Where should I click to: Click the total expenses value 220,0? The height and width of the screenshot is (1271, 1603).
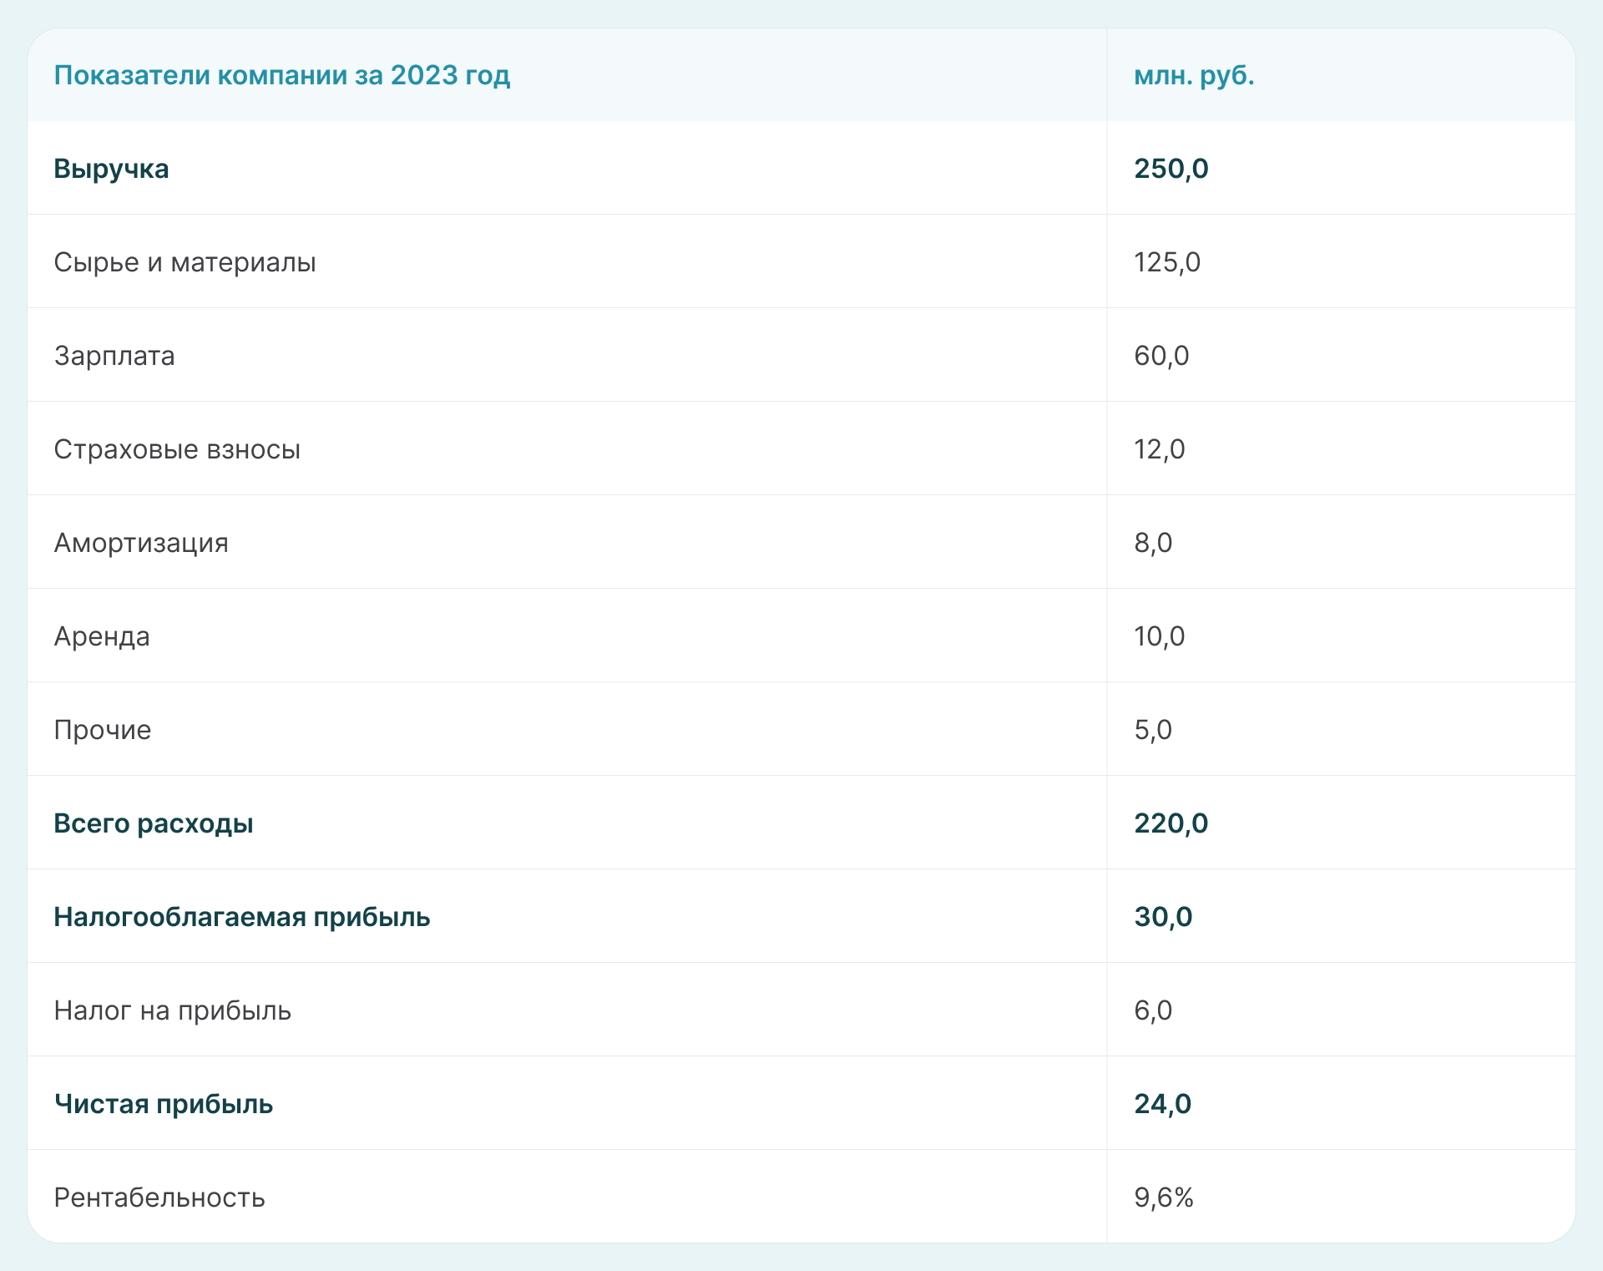point(1171,823)
